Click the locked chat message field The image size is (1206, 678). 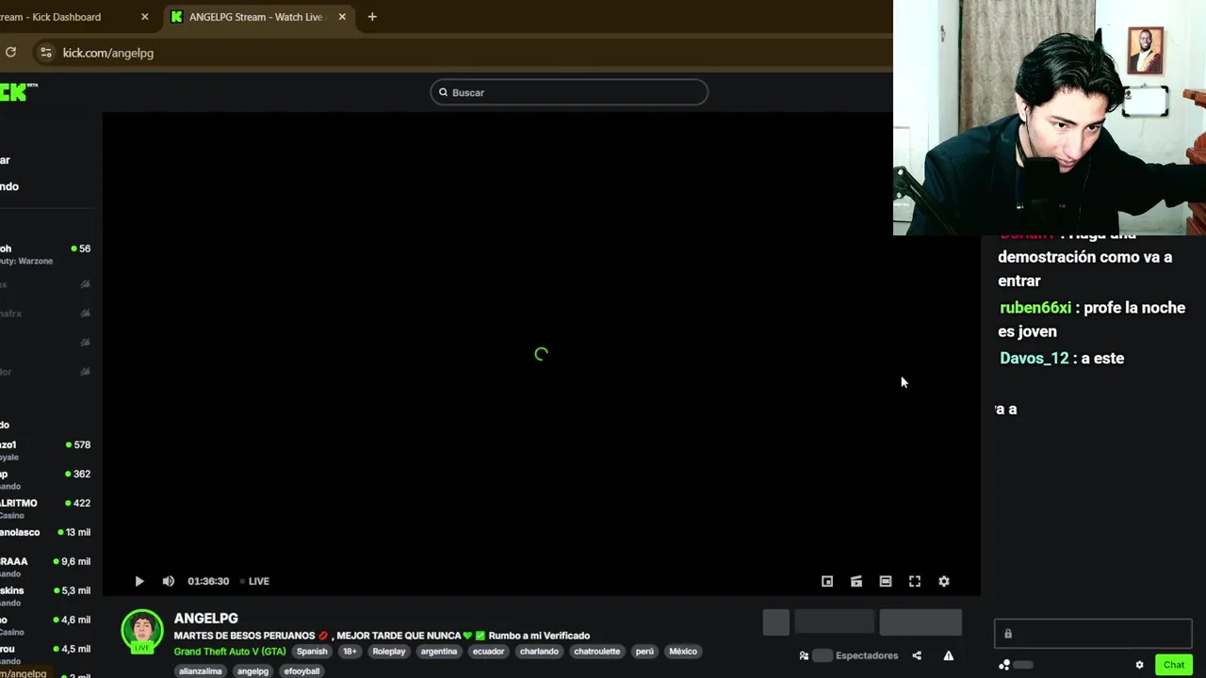point(1093,634)
